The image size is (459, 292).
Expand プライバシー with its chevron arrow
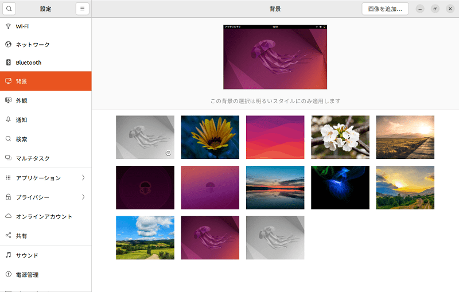[83, 197]
